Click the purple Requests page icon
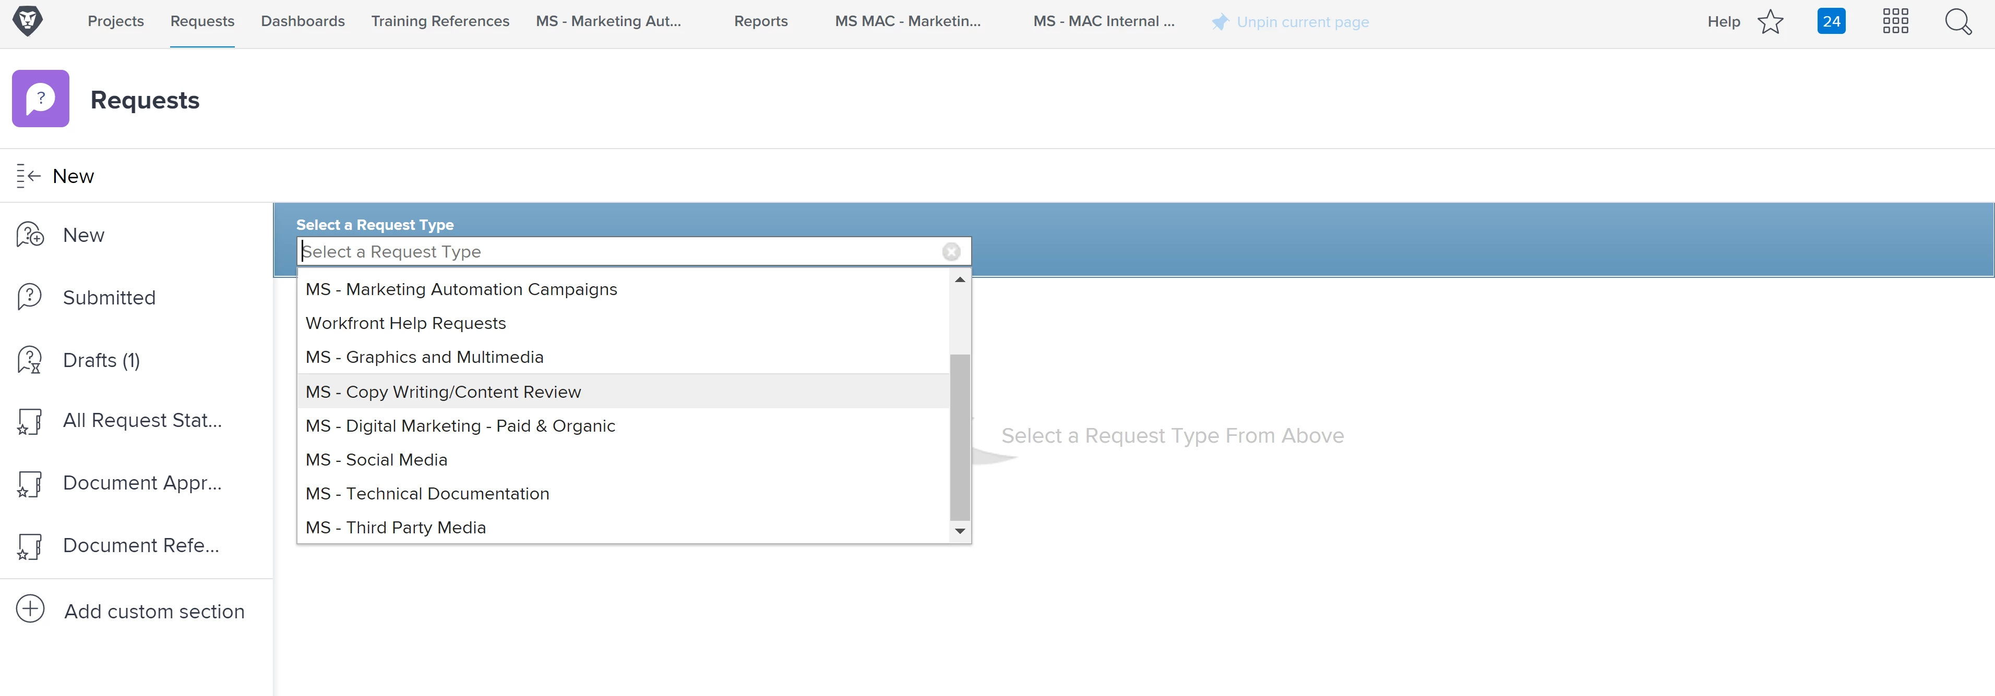The image size is (1995, 696). 41,99
